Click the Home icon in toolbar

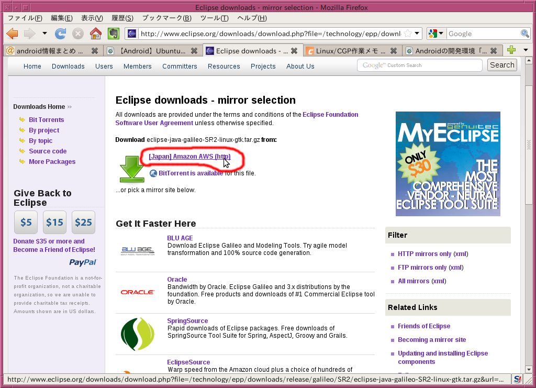click(96, 34)
